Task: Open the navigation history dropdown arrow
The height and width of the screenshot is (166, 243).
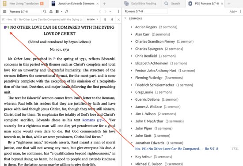Action: (x=110, y=11)
